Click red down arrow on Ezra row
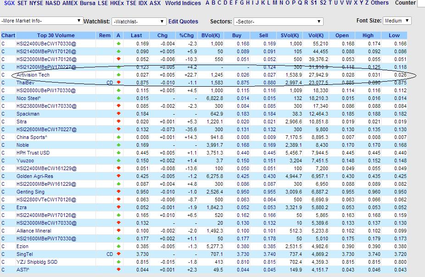This screenshot has height=277, width=425. (x=118, y=207)
